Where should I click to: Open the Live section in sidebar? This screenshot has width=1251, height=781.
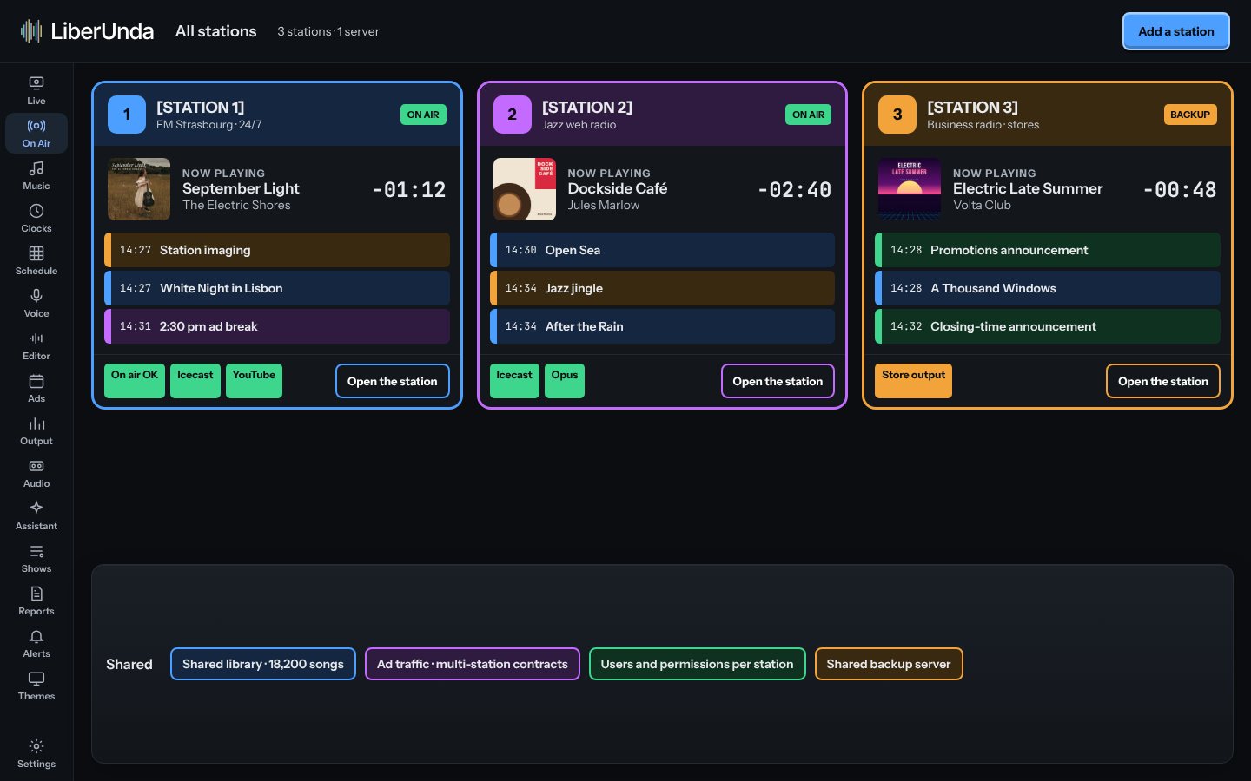click(x=36, y=90)
